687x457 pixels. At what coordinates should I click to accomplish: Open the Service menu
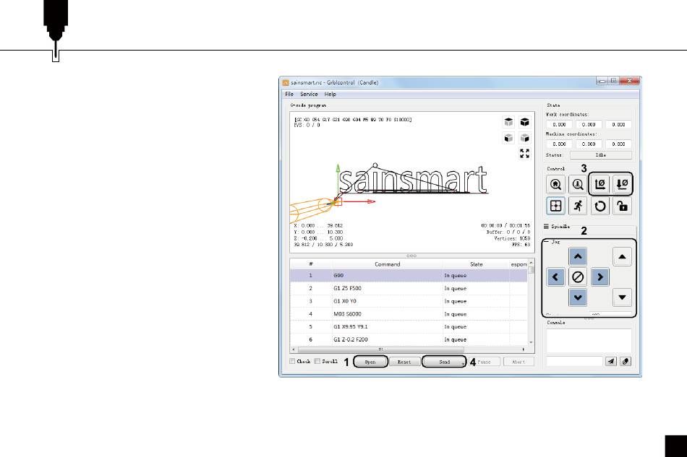click(x=309, y=94)
